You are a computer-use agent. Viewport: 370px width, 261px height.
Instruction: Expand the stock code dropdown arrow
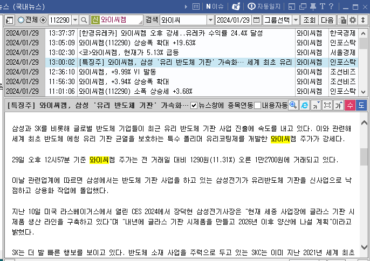pos(75,20)
